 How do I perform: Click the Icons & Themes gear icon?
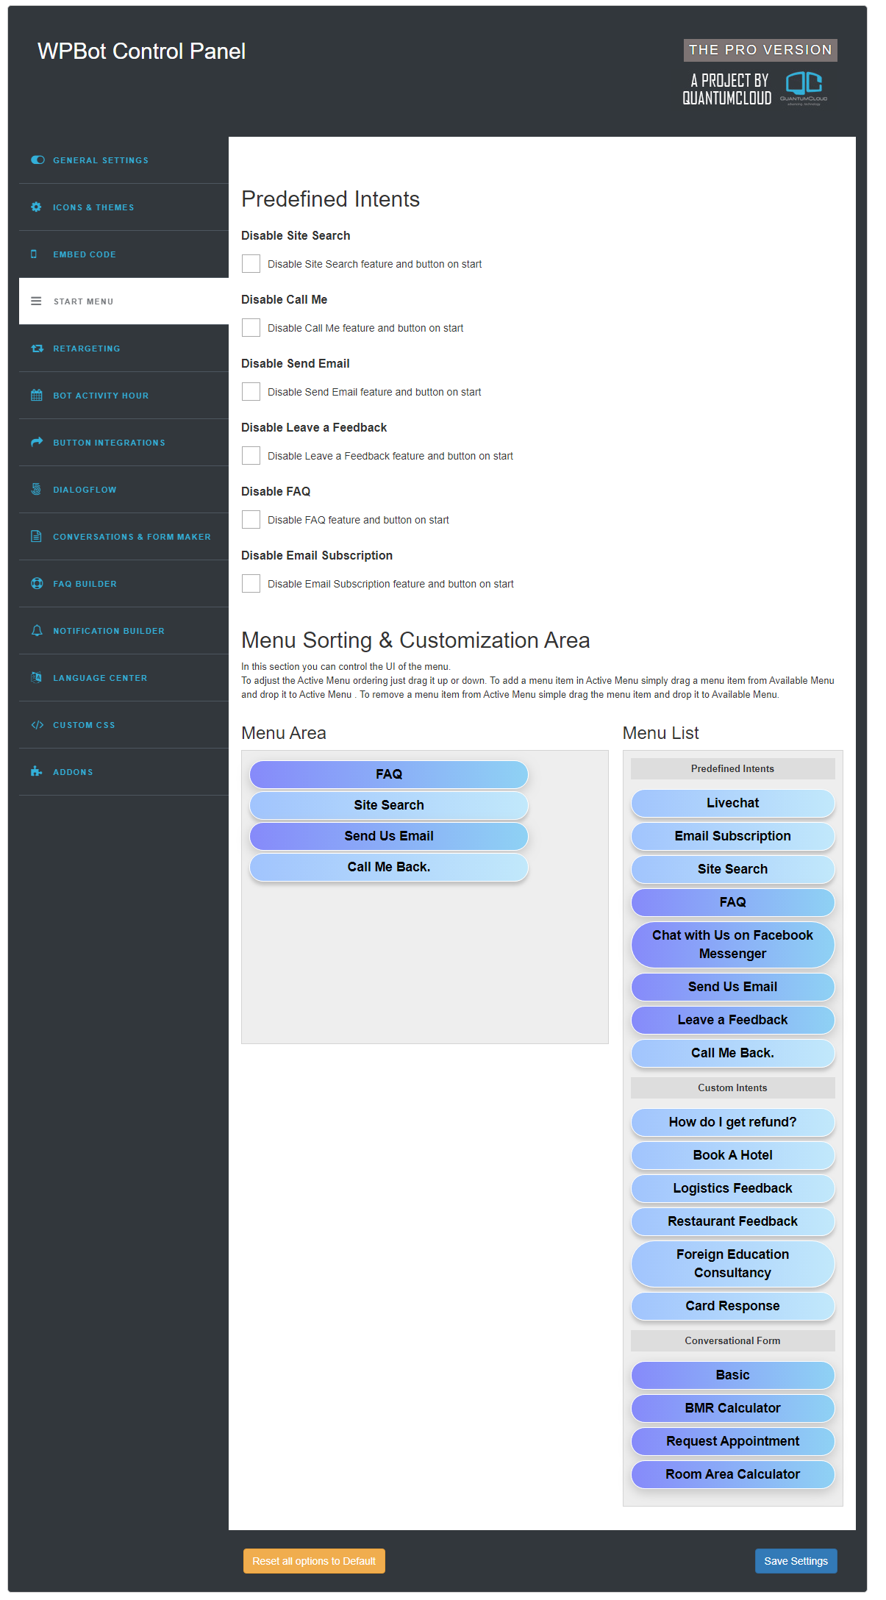[x=36, y=207]
